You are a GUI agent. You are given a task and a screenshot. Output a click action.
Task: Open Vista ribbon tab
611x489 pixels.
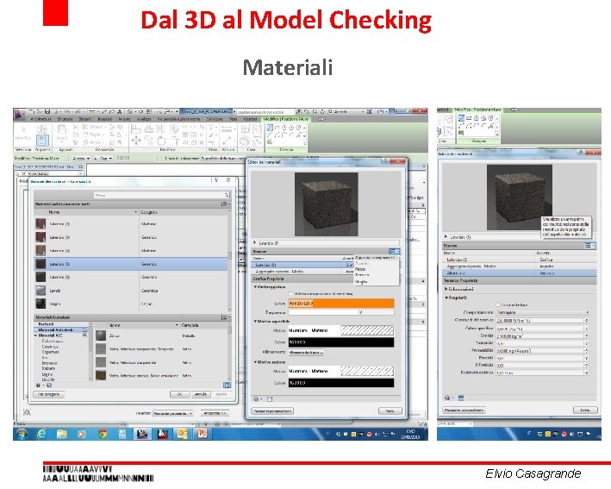click(233, 119)
